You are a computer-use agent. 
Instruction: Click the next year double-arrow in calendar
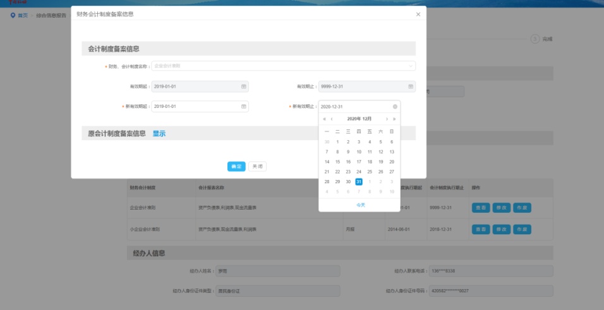pos(394,119)
